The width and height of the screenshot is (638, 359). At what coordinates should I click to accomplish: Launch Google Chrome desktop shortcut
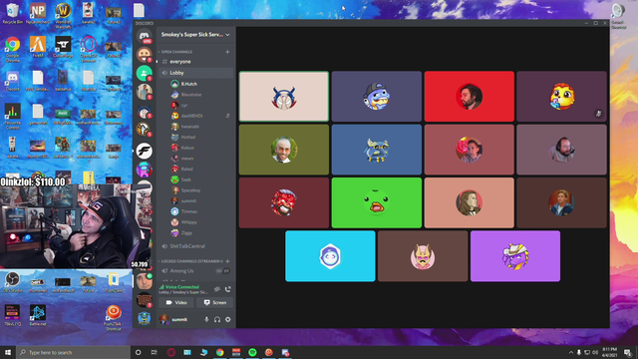point(13,49)
